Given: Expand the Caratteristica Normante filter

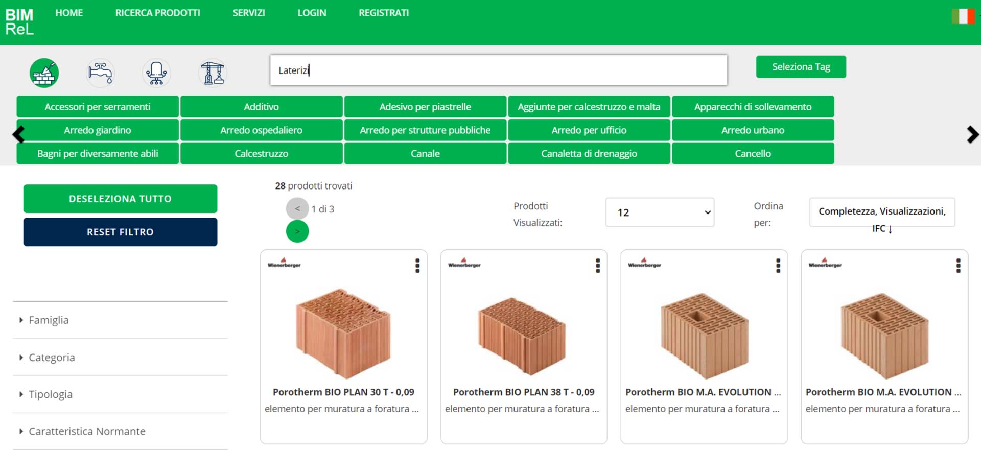Looking at the screenshot, I should pos(120,432).
